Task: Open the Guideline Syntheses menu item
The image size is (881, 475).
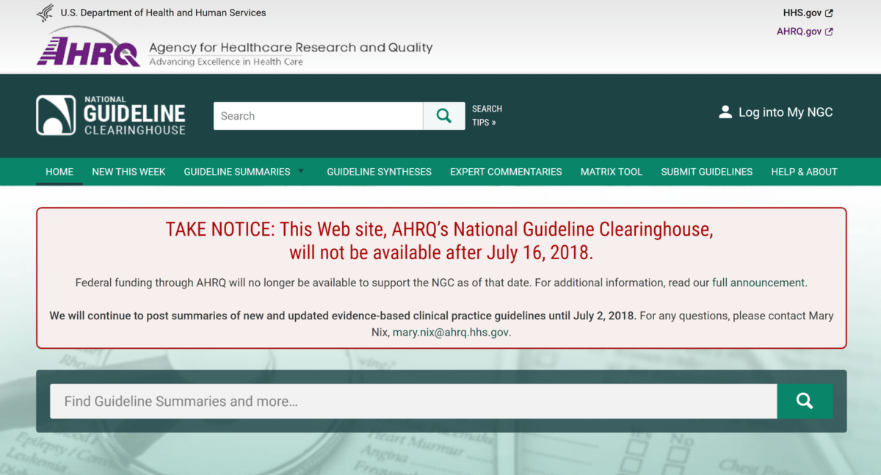Action: coord(379,172)
